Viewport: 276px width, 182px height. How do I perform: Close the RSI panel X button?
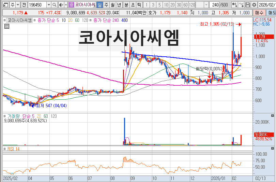273,148
